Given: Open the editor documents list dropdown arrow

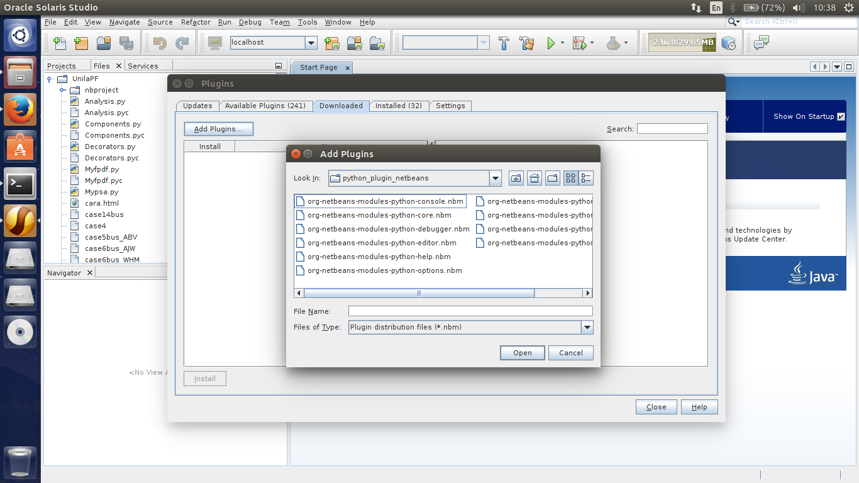Looking at the screenshot, I should pyautogui.click(x=837, y=67).
